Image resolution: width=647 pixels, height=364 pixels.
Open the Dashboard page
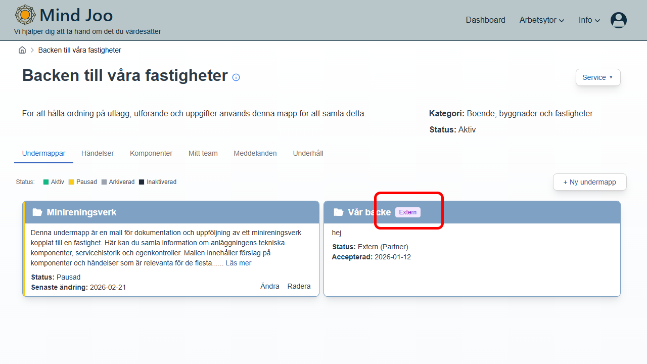point(485,20)
